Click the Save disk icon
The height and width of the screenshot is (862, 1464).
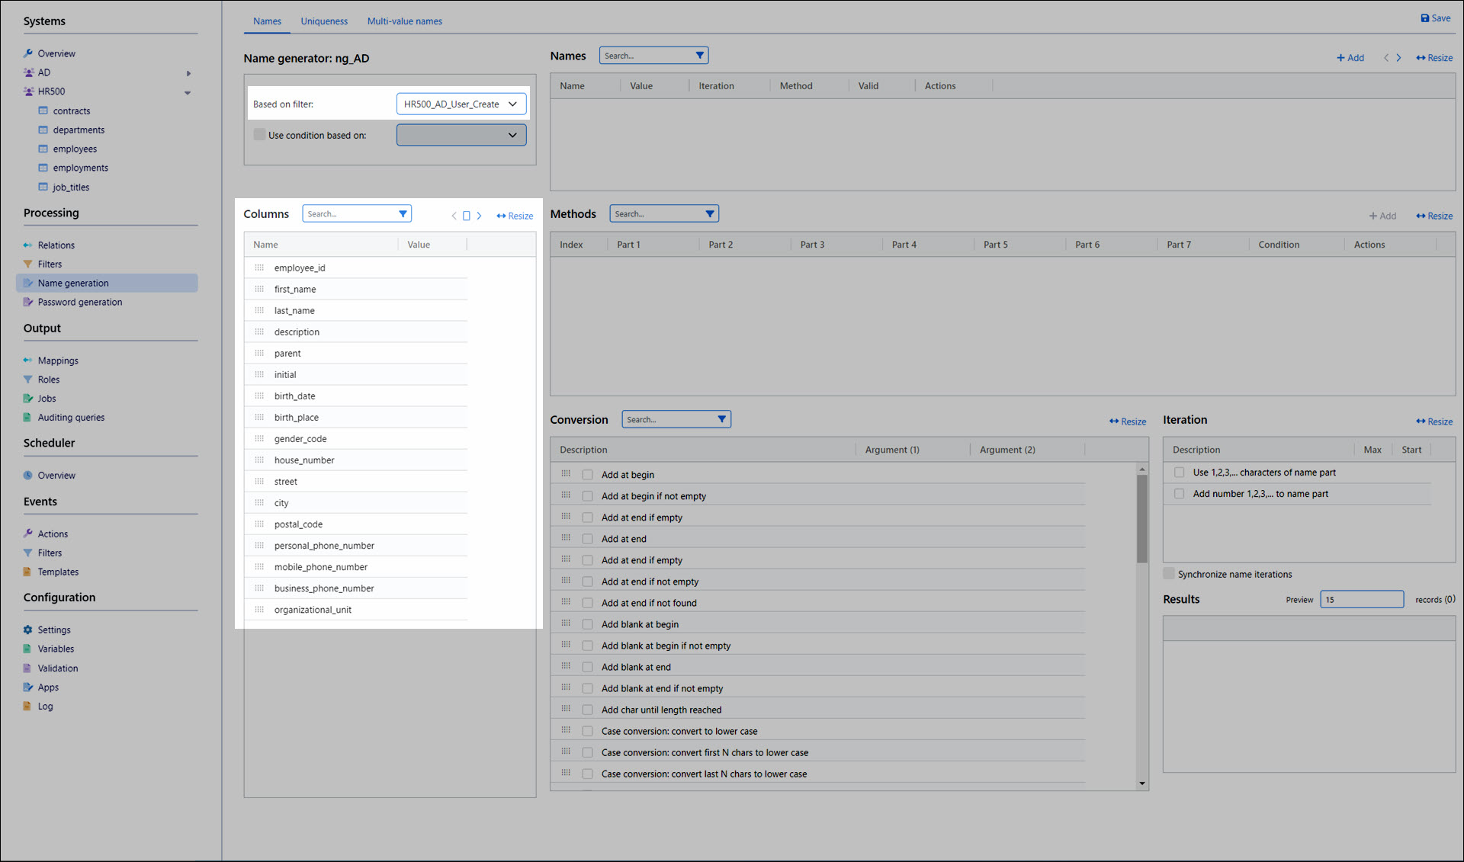[1424, 18]
